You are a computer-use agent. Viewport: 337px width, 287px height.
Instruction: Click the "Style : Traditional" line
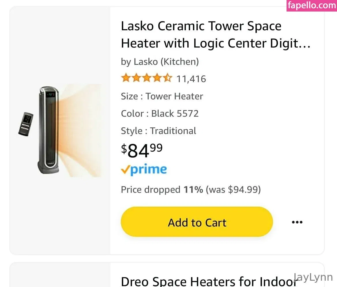pos(159,131)
